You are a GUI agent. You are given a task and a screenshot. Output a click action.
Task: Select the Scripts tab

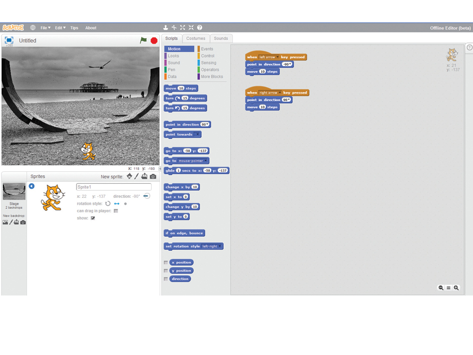click(x=172, y=39)
